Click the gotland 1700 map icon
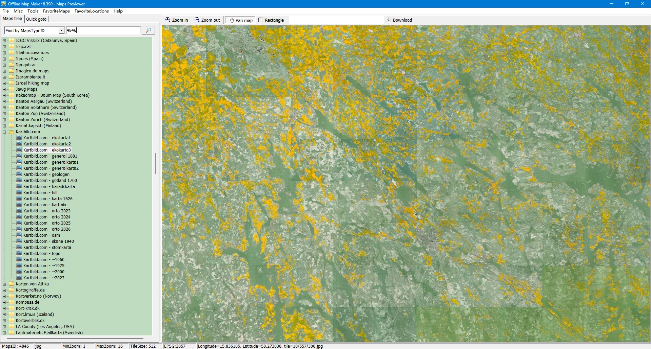Screen dimensions: 651x349 click(x=19, y=181)
